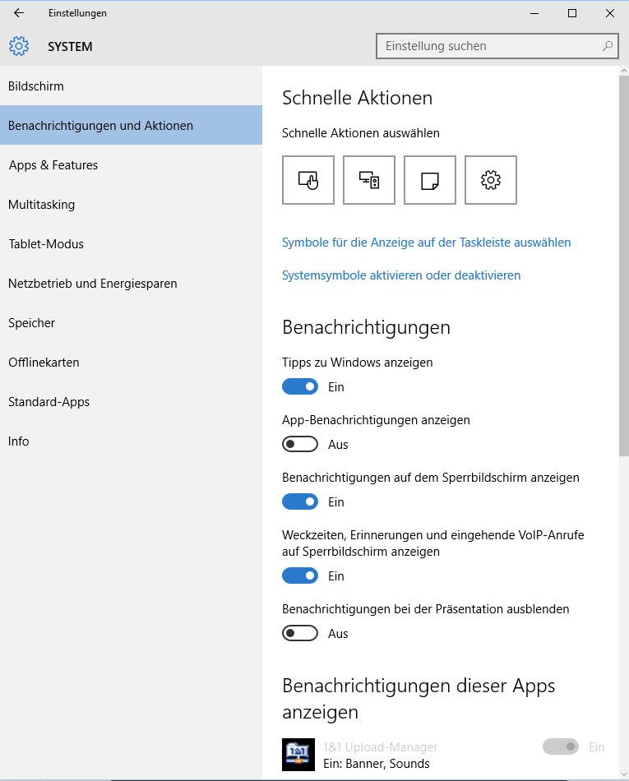Screen dimensions: 629x781
Task: Open Systemsymbole aktivieren oder deaktivieren link
Action: click(x=401, y=275)
